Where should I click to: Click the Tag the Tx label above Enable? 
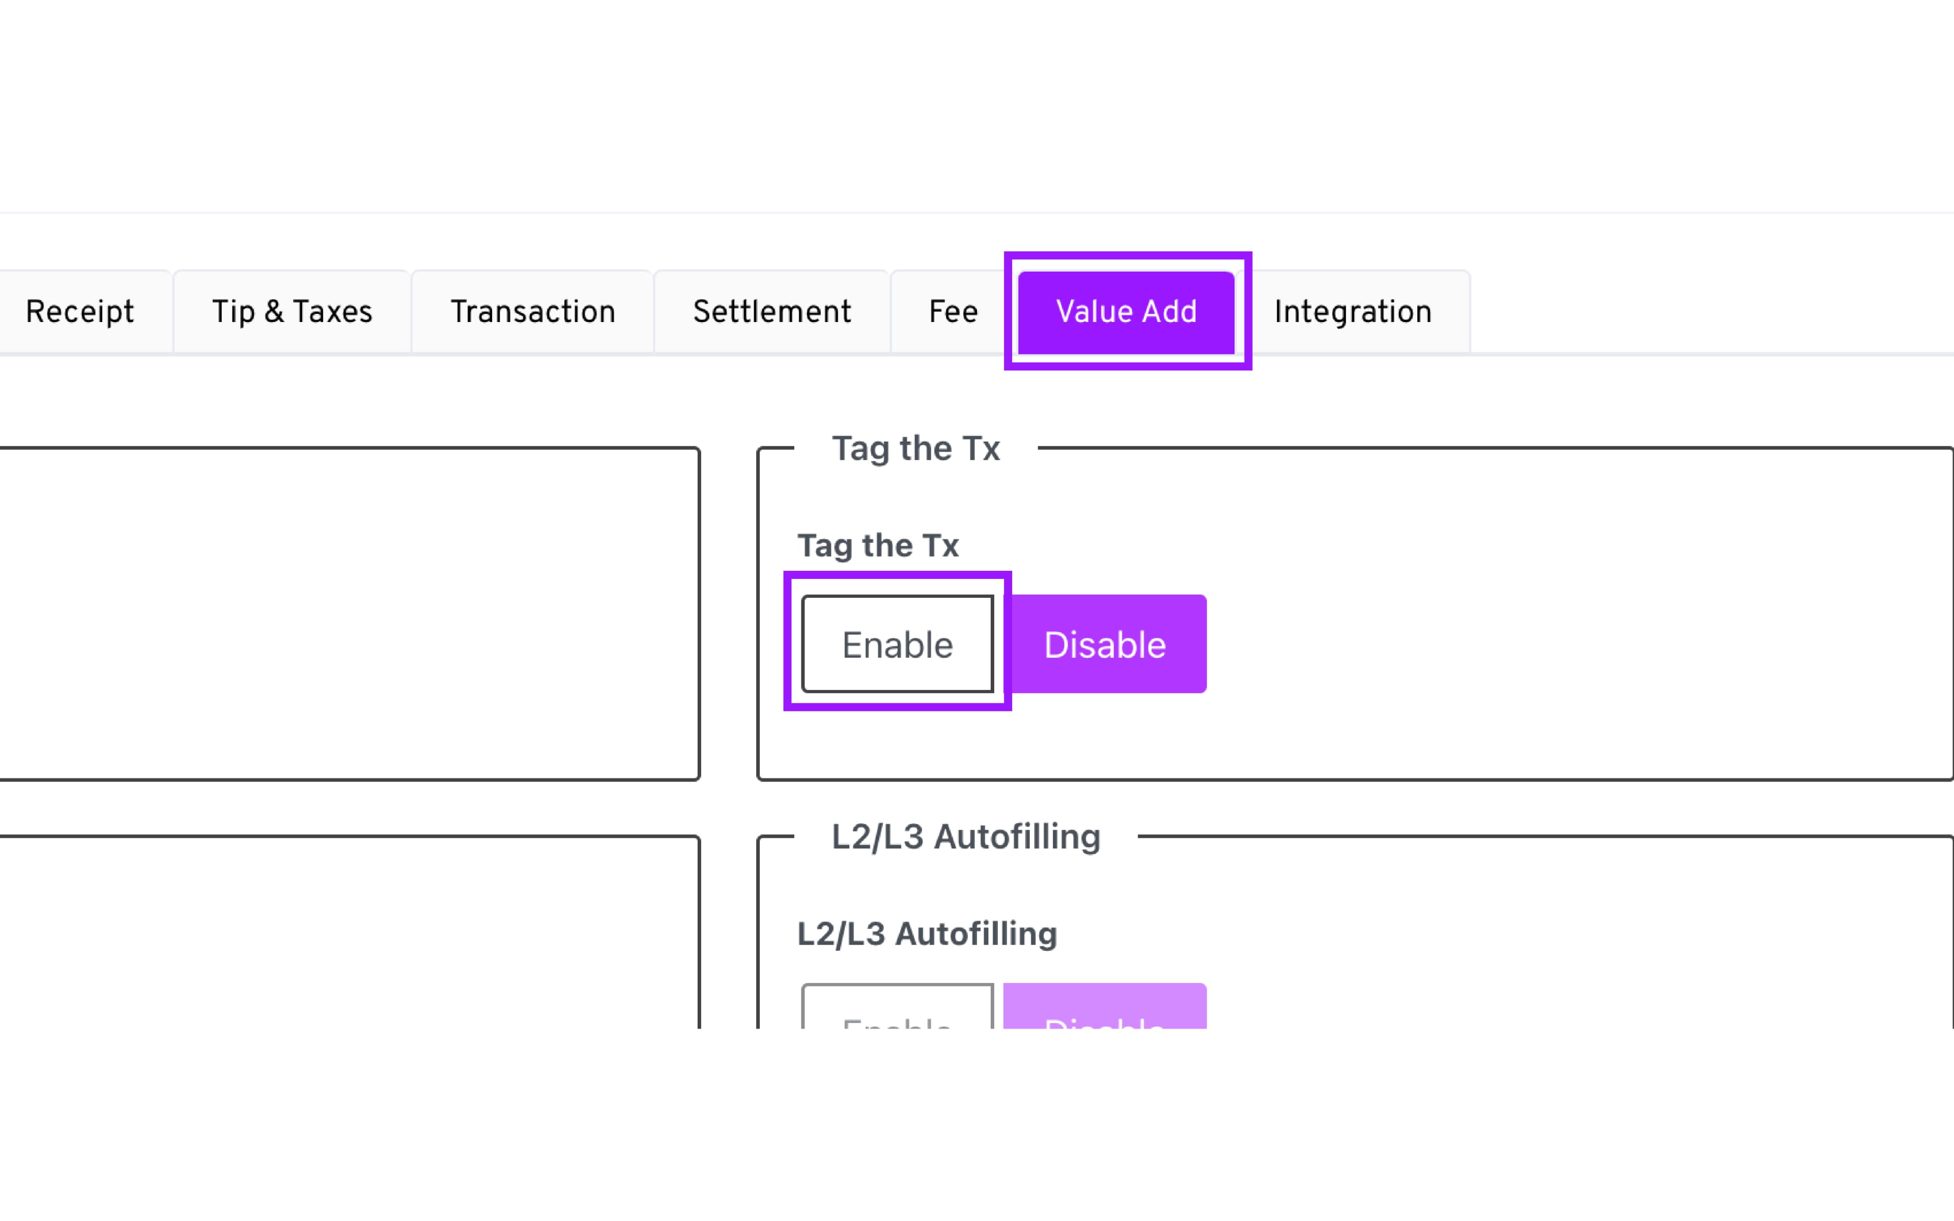tap(878, 545)
